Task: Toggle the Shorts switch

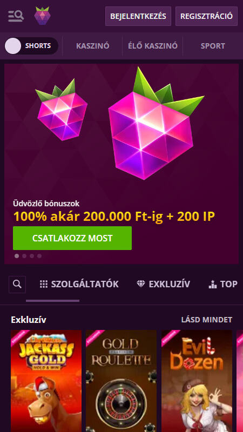Action: pyautogui.click(x=31, y=46)
